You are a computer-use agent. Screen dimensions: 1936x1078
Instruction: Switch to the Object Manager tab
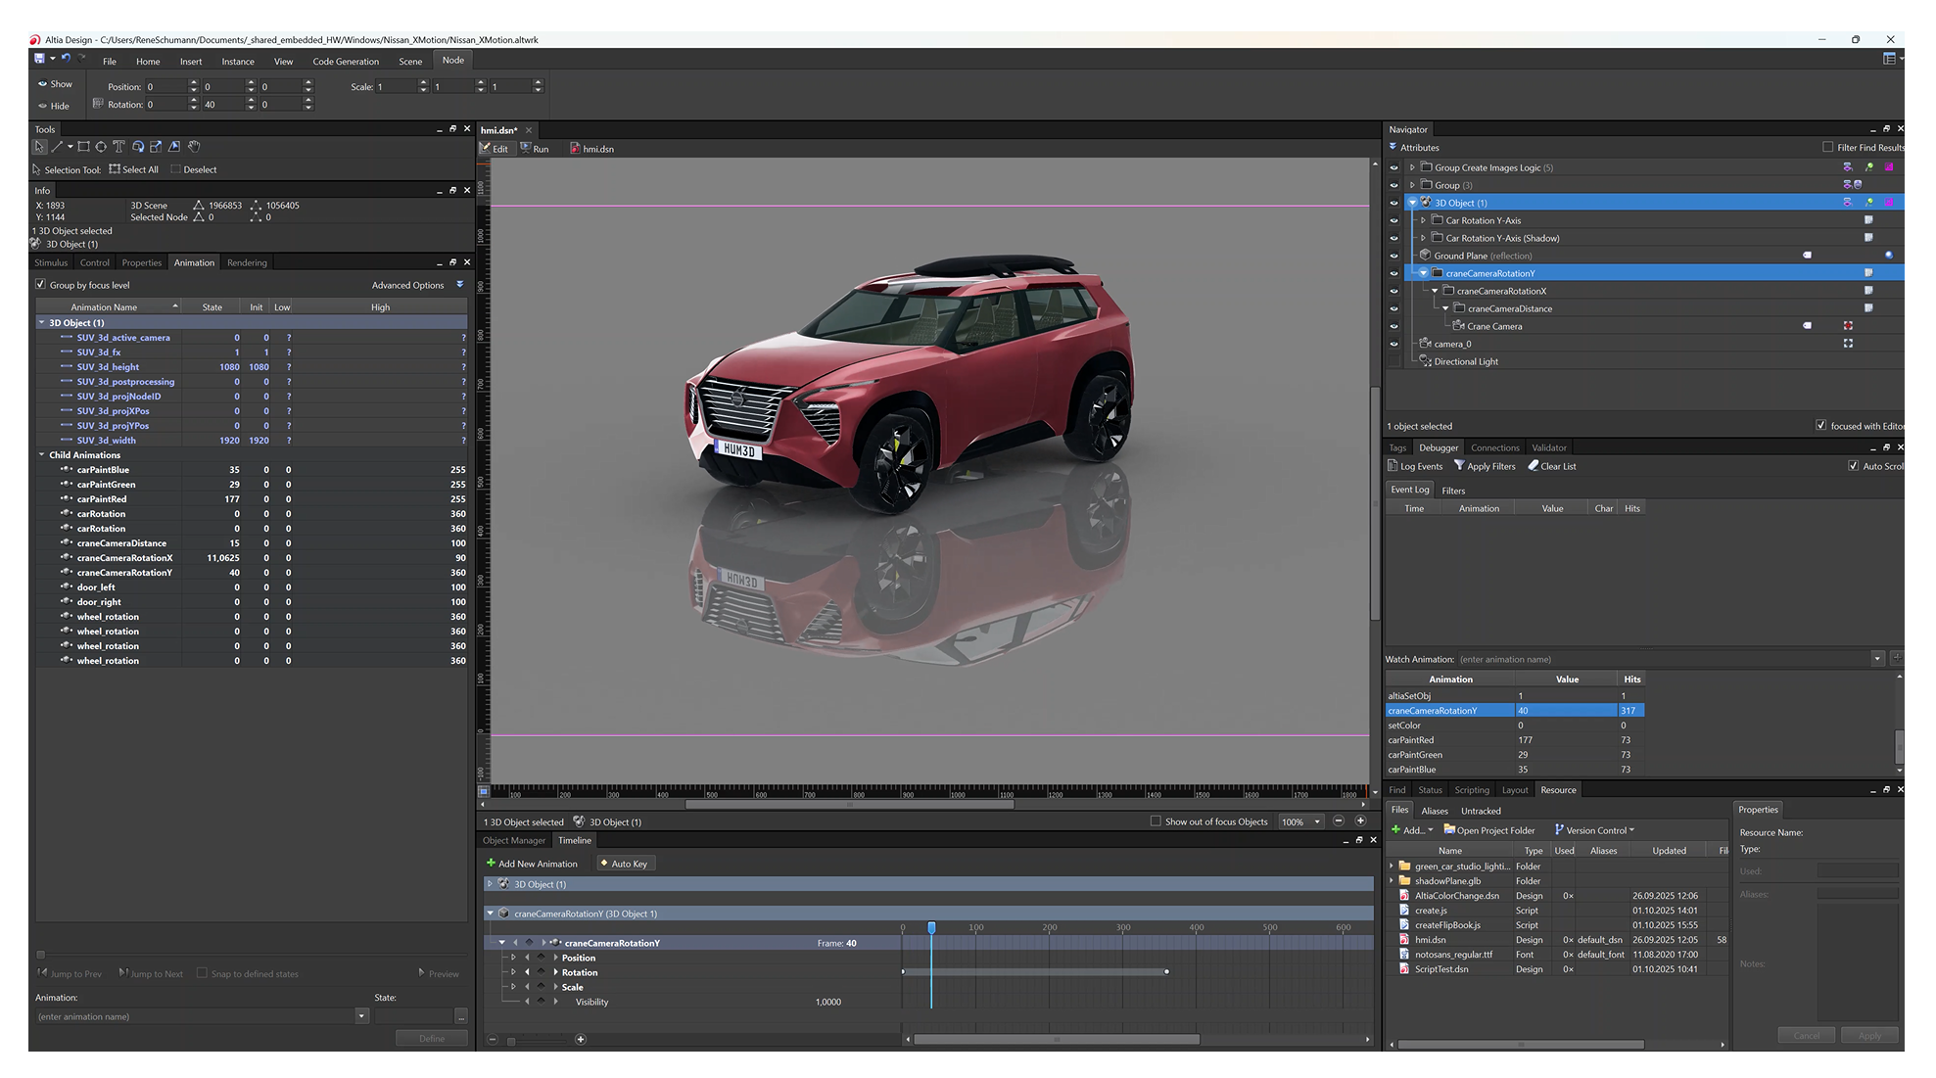click(x=513, y=840)
